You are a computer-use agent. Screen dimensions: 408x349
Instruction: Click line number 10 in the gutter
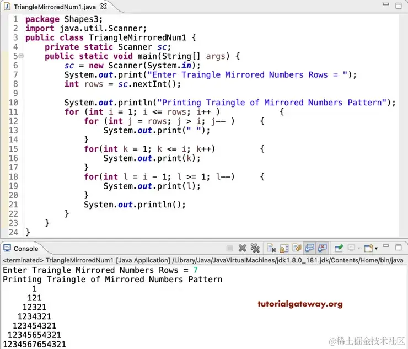click(x=13, y=103)
